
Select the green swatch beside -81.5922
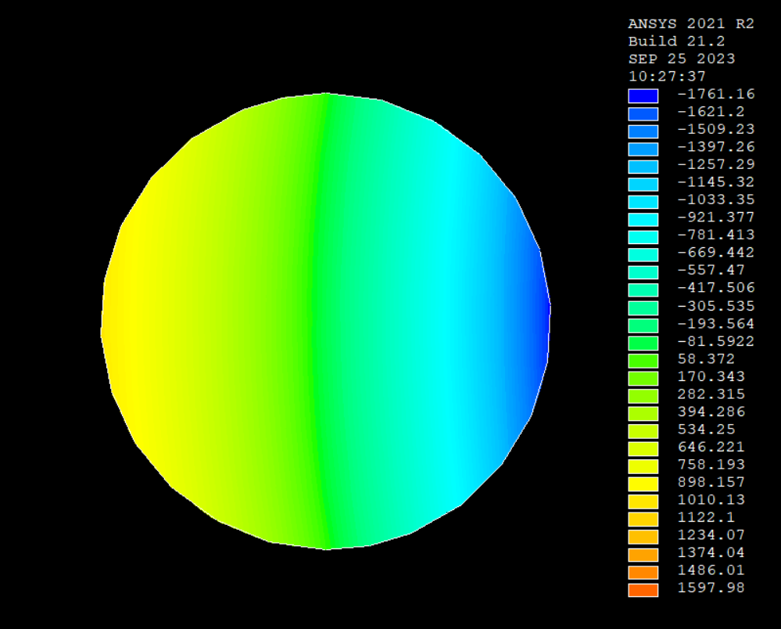(x=643, y=343)
